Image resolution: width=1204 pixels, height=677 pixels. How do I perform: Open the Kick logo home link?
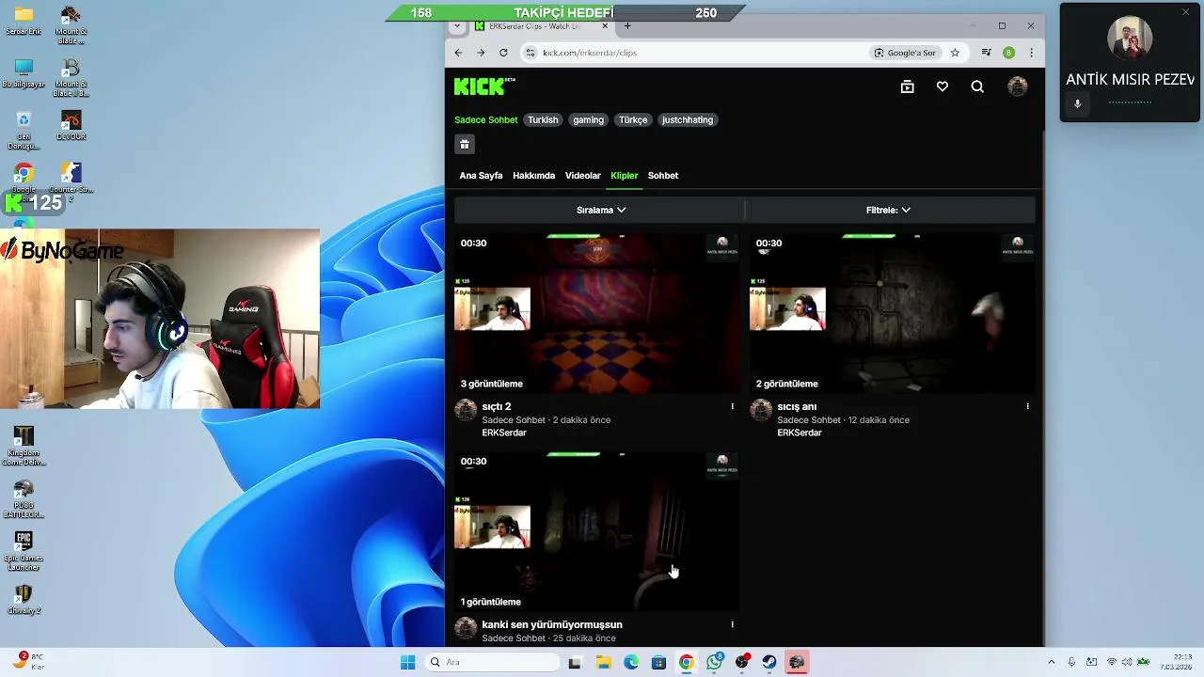coord(484,87)
